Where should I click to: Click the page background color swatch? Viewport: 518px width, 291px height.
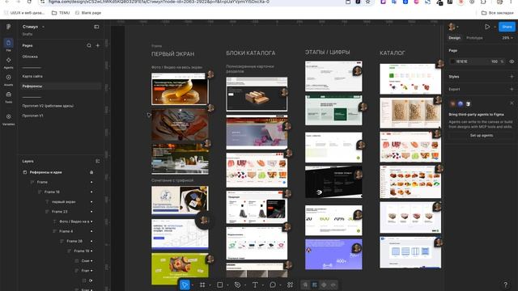pyautogui.click(x=452, y=61)
